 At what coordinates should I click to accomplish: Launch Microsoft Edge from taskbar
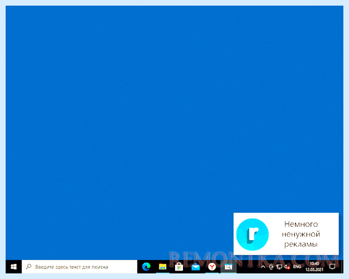click(146, 267)
